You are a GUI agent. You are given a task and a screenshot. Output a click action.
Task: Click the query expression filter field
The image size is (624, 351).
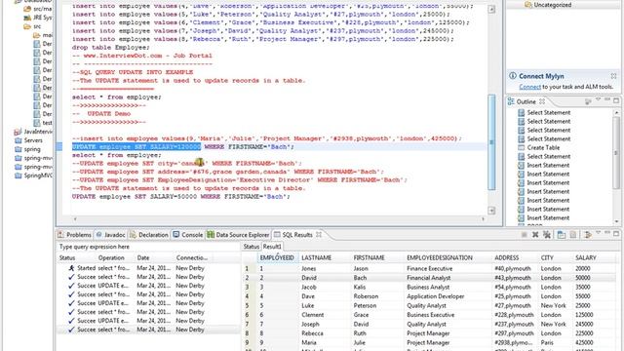147,247
